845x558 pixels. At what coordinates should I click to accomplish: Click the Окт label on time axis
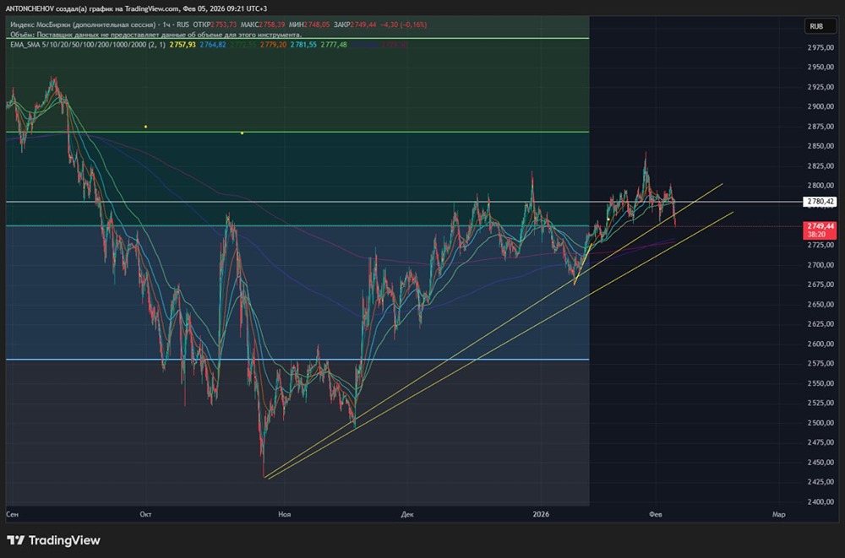(145, 514)
